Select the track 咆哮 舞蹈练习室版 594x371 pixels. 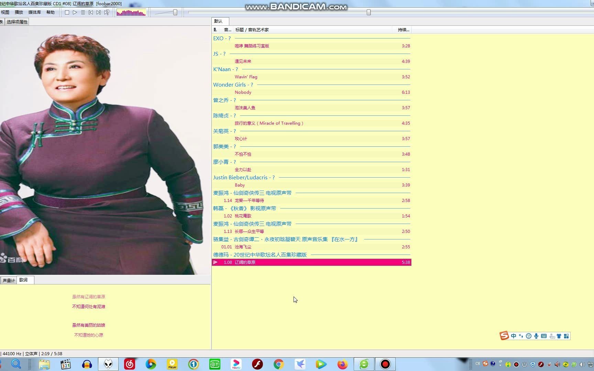click(x=311, y=46)
